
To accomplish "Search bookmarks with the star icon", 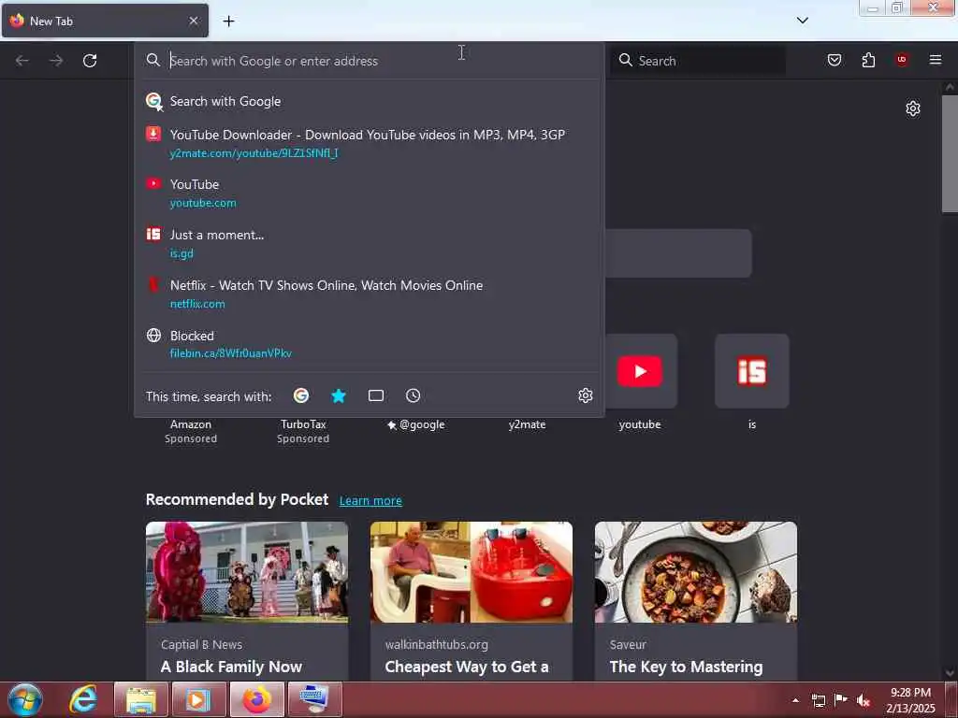I will [339, 395].
